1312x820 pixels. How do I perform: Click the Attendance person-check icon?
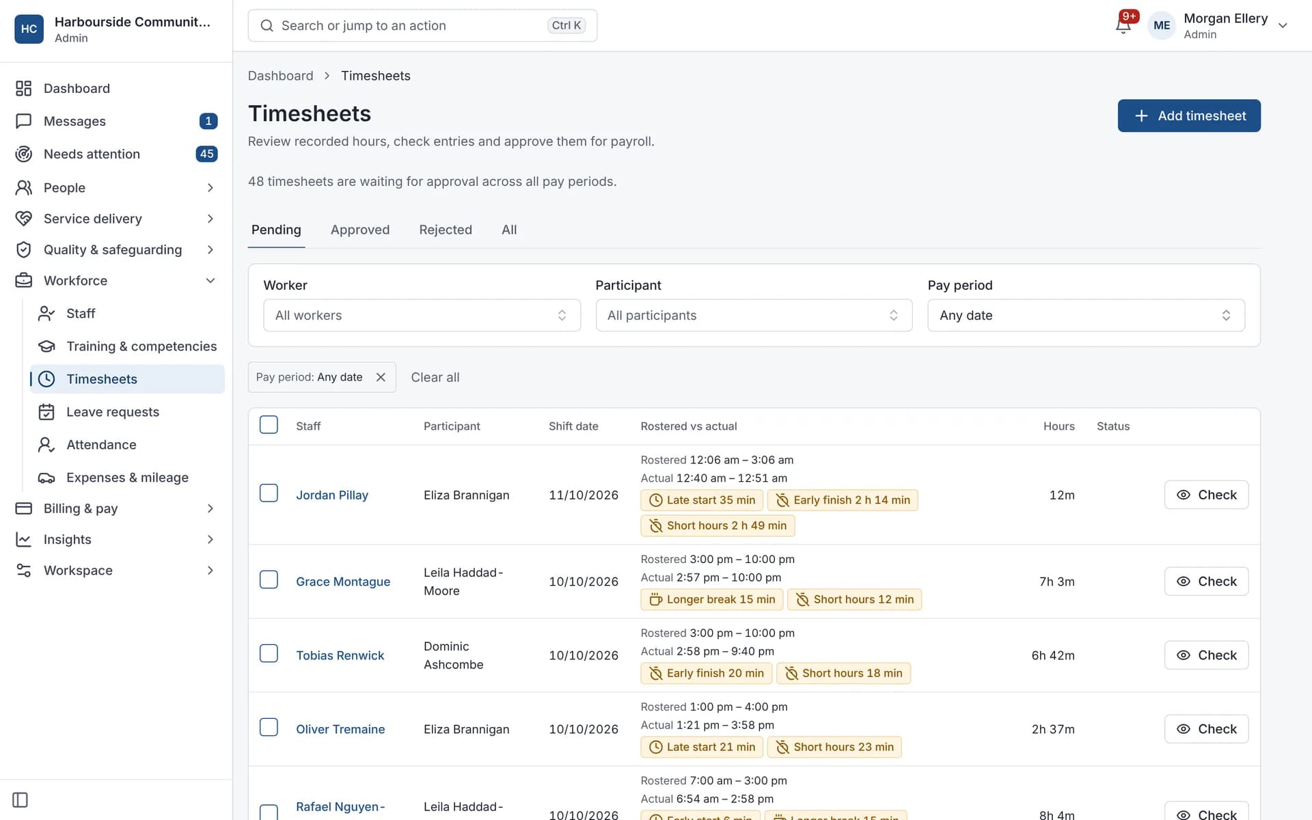(46, 445)
